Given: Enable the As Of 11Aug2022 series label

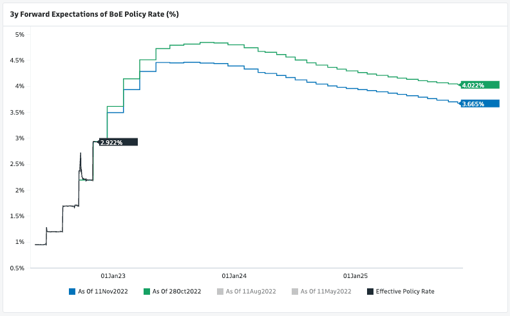Looking at the screenshot, I should pyautogui.click(x=251, y=292).
